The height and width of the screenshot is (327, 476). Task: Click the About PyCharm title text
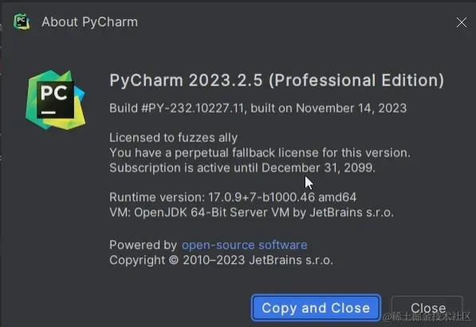89,22
